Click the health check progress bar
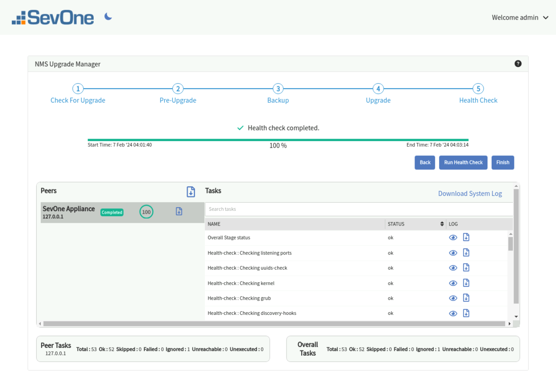 278,140
